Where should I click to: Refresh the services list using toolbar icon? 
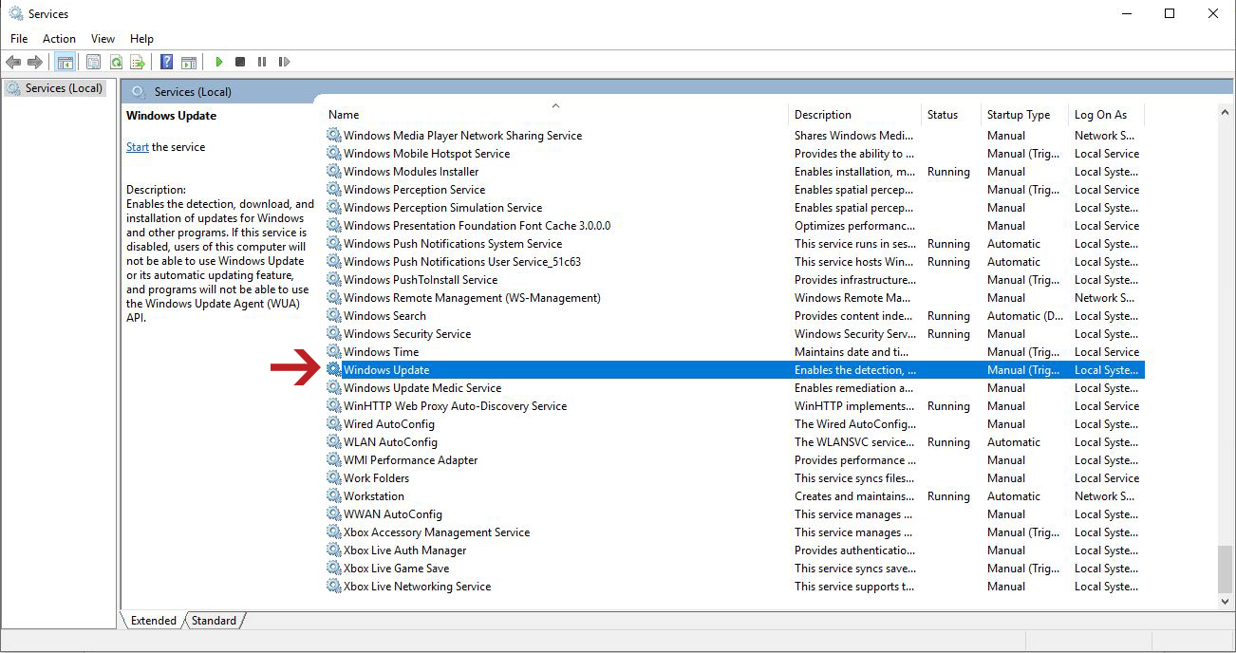(x=115, y=62)
